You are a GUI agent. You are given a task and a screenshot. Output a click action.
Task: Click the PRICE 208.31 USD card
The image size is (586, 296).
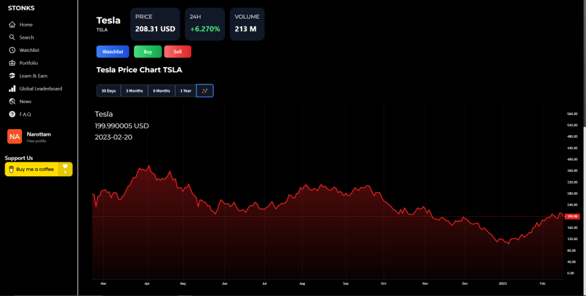155,24
